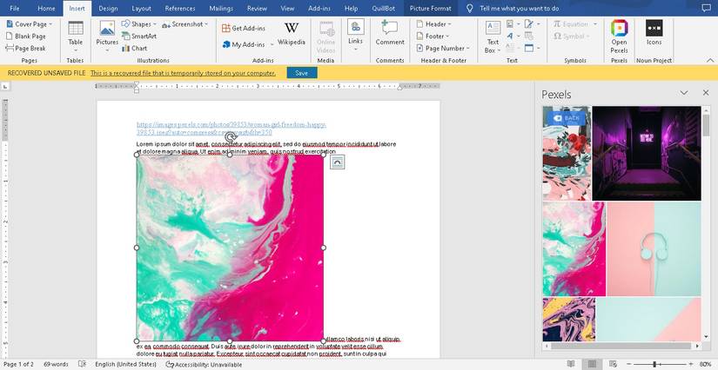Open the Header dropdown
Screen dimensions: 718x370
click(433, 24)
